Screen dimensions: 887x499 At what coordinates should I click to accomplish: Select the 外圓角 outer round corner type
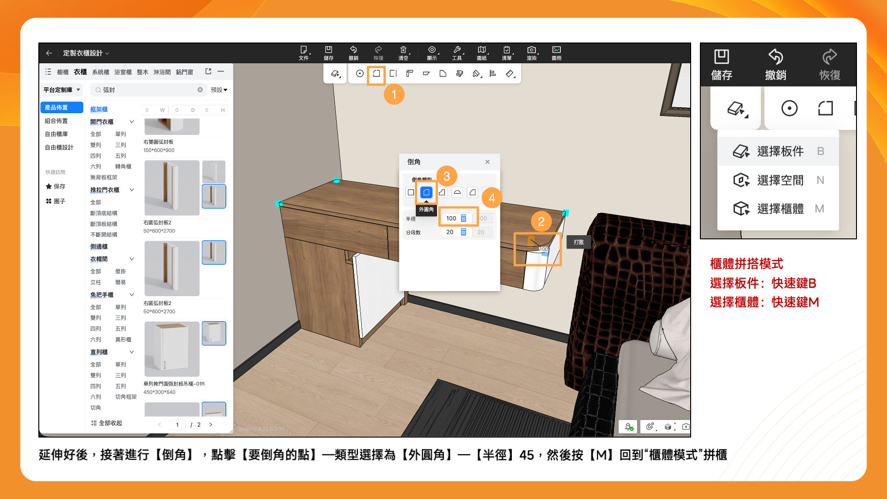click(x=426, y=192)
